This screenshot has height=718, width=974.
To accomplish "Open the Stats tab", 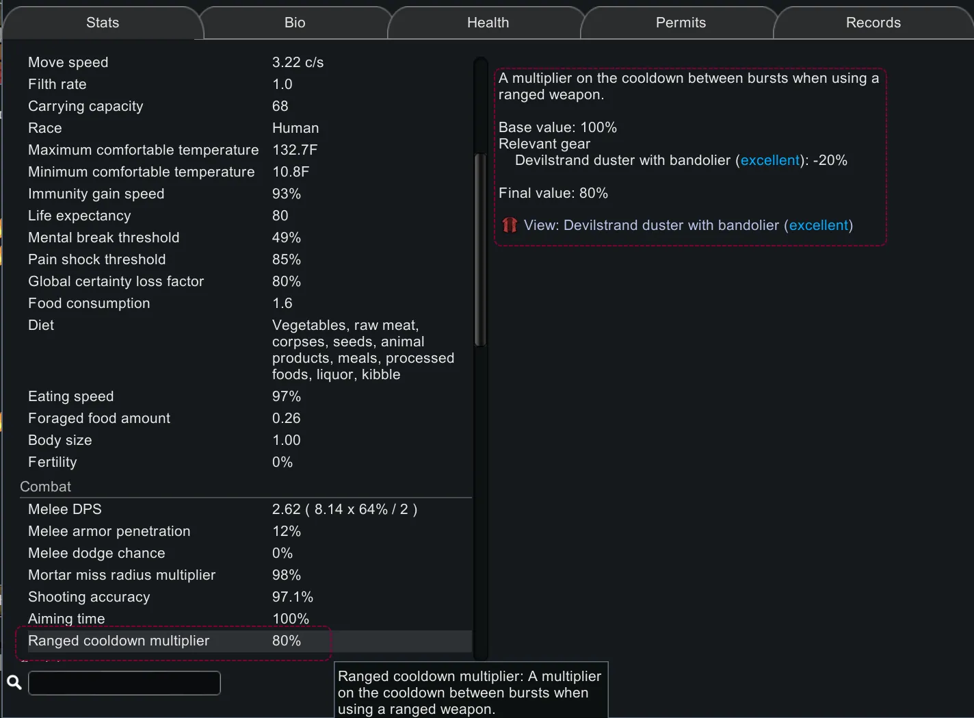I will (103, 23).
